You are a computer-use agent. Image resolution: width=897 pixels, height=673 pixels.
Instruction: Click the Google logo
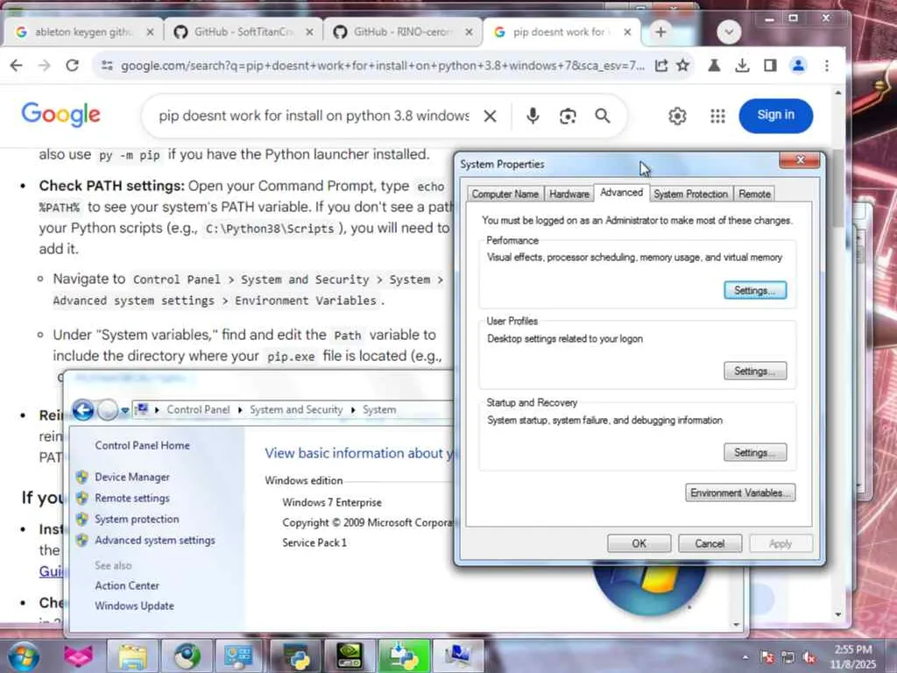(x=60, y=115)
